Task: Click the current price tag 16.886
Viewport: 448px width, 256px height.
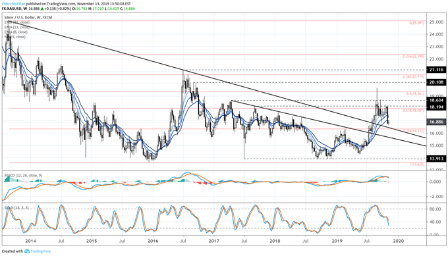Action: click(436, 122)
